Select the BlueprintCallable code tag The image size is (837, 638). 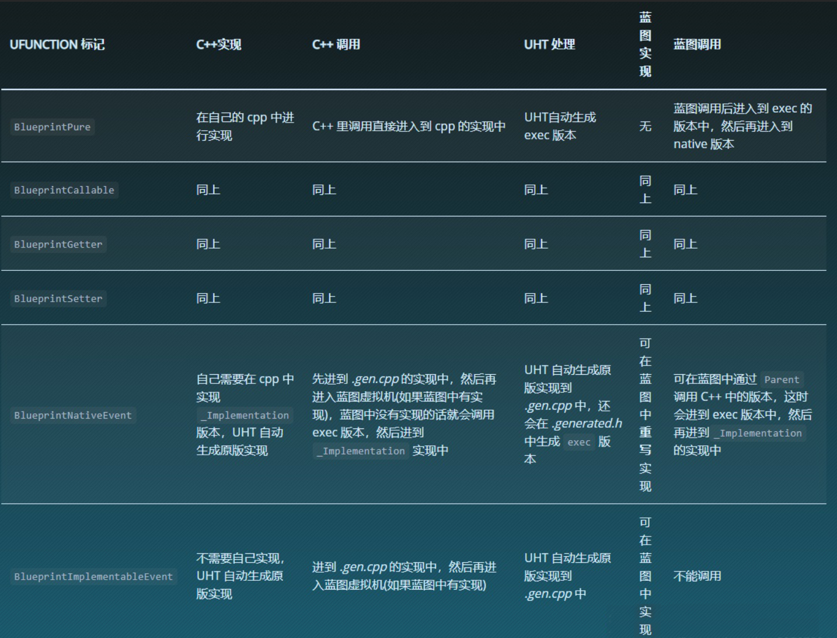click(x=64, y=190)
